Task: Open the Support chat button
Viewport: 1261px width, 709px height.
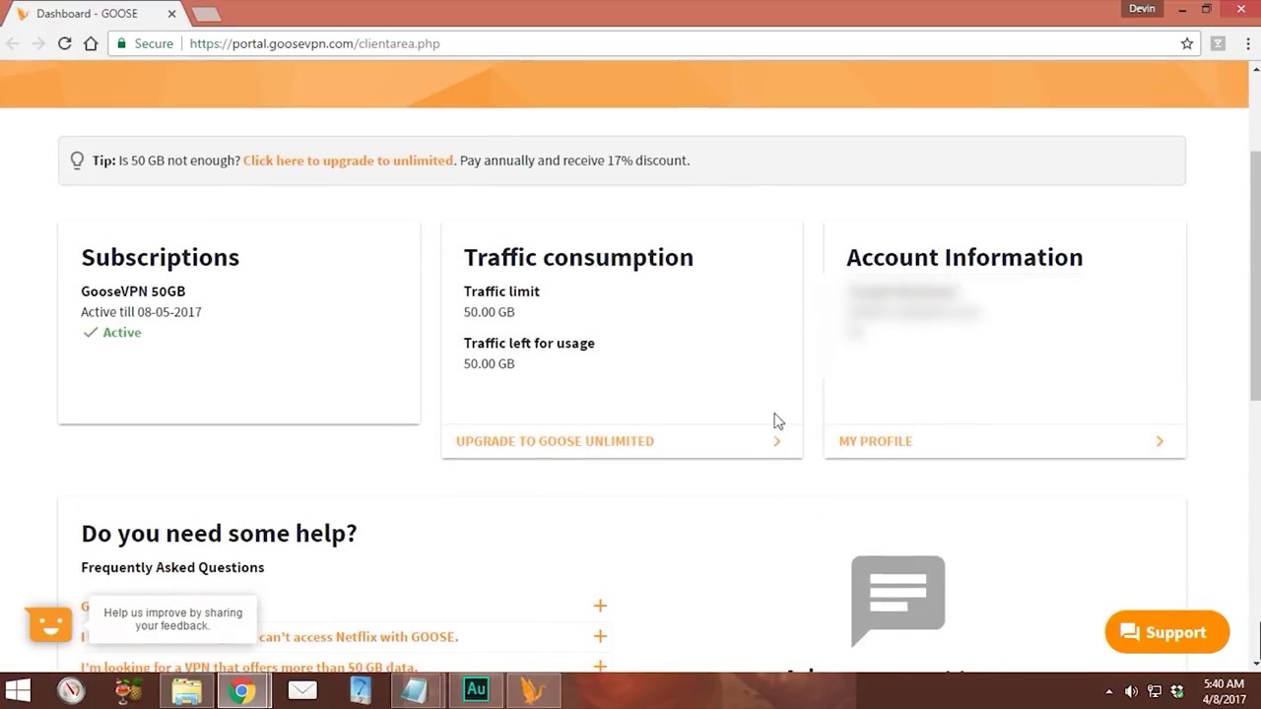Action: [1167, 632]
